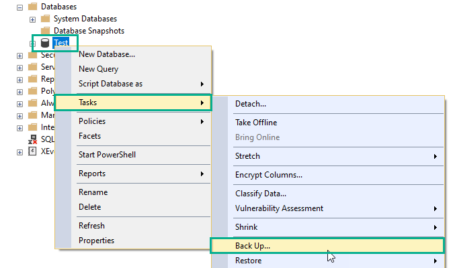The height and width of the screenshot is (268, 453).
Task: Choose Back Up... from Tasks submenu
Action: click(253, 246)
